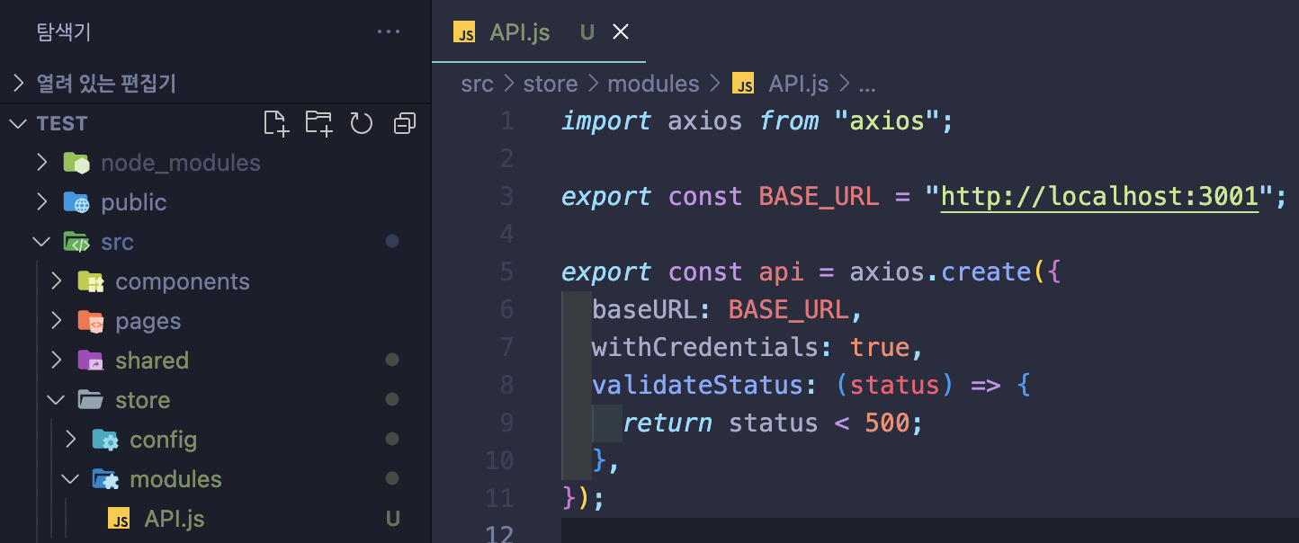Expand the config folder chevron
The height and width of the screenshot is (543, 1299).
tap(70, 440)
